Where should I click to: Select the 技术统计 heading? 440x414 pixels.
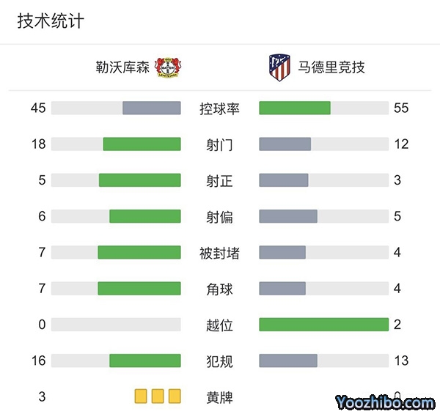[51, 21]
